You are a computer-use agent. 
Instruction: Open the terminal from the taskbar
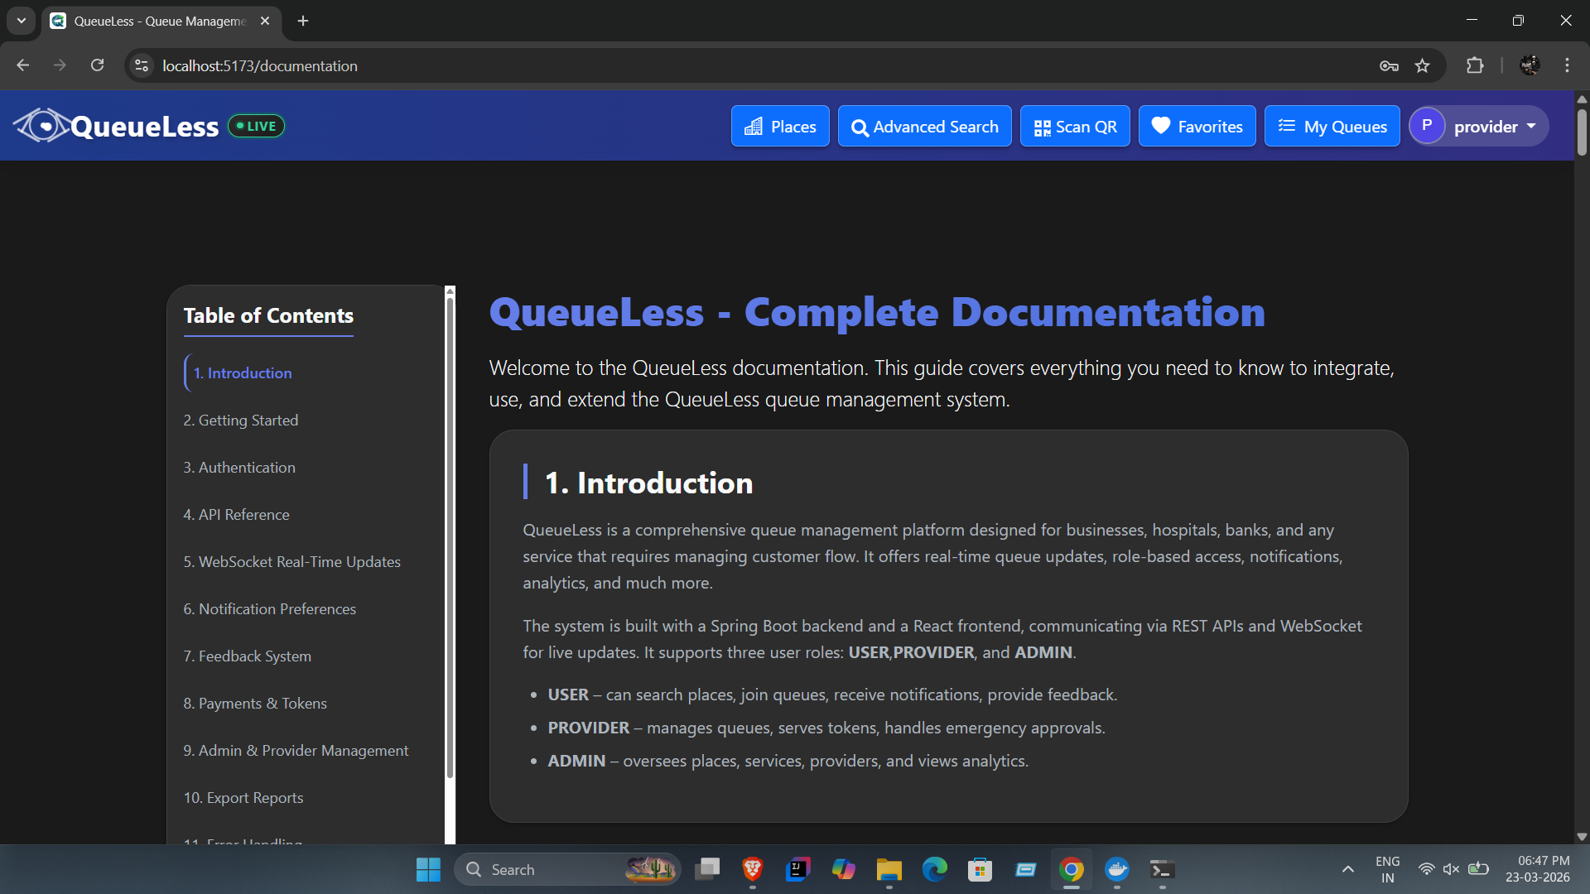(x=1162, y=869)
